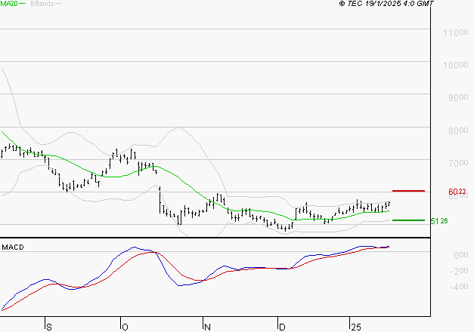Viewport: 474px width, 332px height.
Task: Click the MACD panel label
Action: tap(13, 247)
